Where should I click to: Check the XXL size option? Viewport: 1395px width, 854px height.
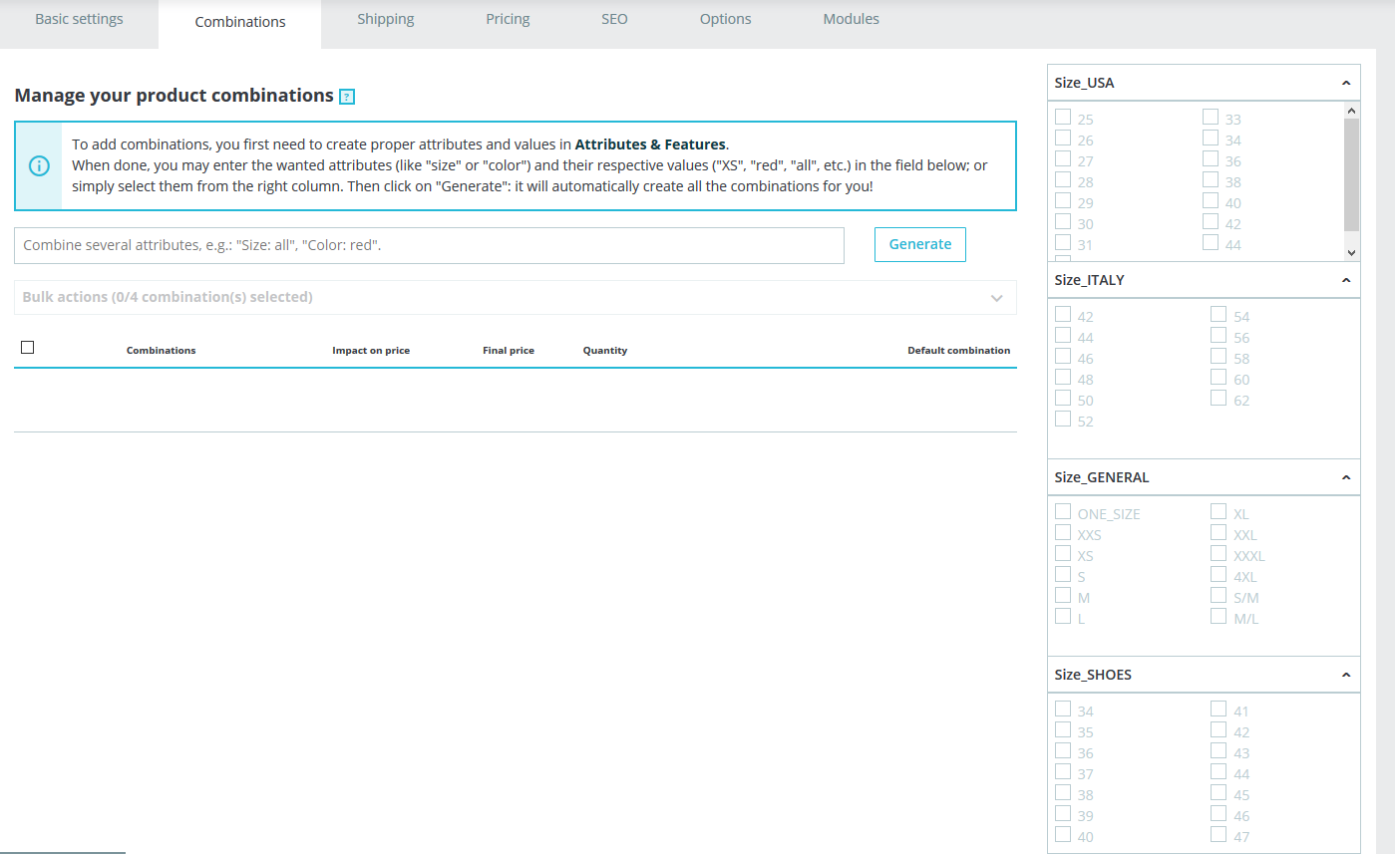pos(1219,532)
